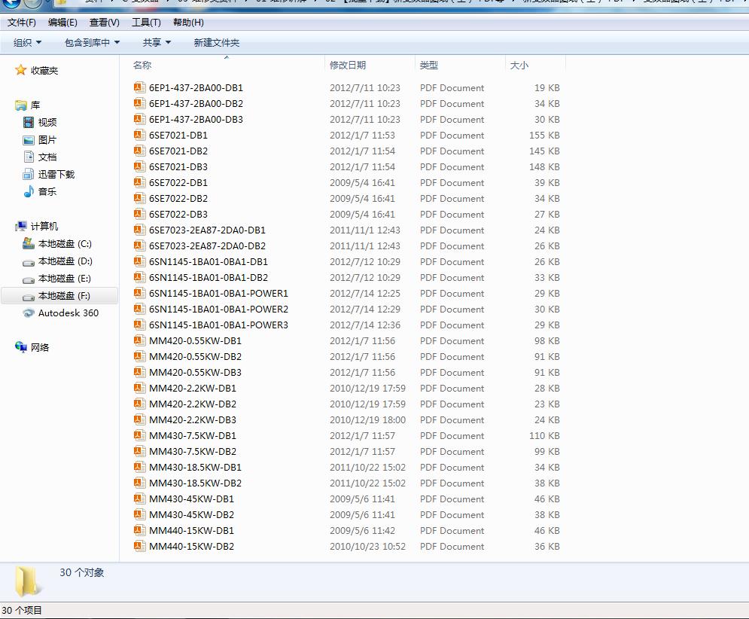Open the 工具(T) menu

click(x=146, y=23)
